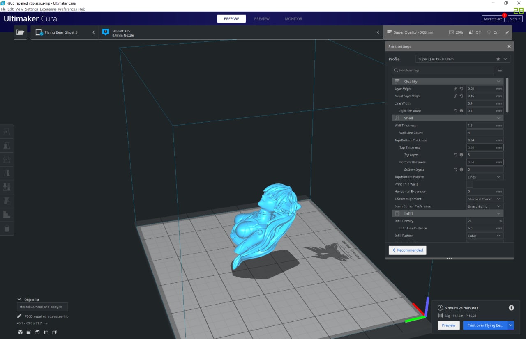
Task: Collapse Flying Bear Ghost 5 printer selector
Action: (x=93, y=32)
